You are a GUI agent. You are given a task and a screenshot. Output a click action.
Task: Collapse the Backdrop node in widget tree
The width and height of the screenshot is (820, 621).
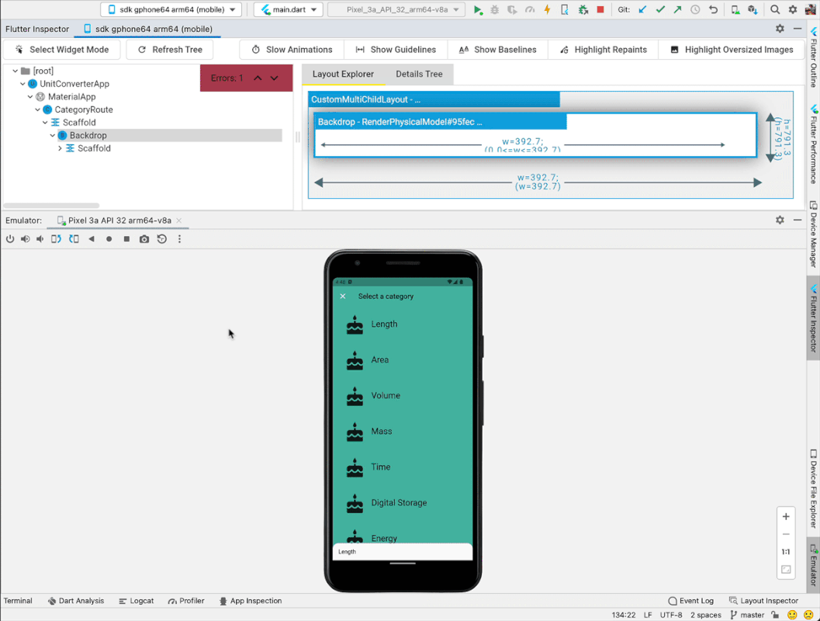click(52, 135)
